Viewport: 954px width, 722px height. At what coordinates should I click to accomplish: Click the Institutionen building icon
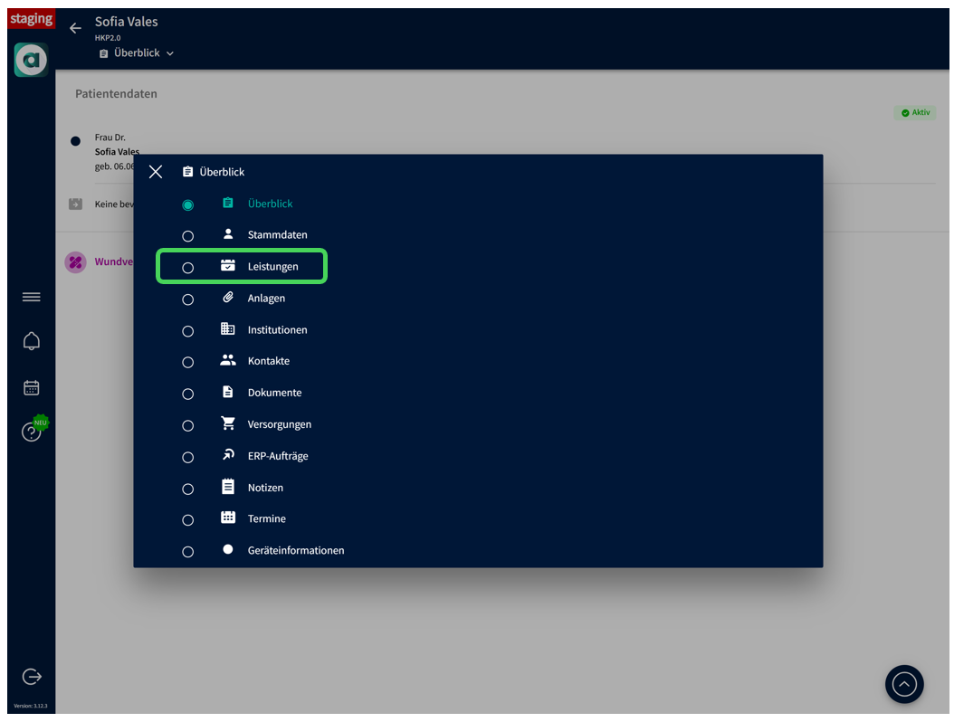point(228,329)
